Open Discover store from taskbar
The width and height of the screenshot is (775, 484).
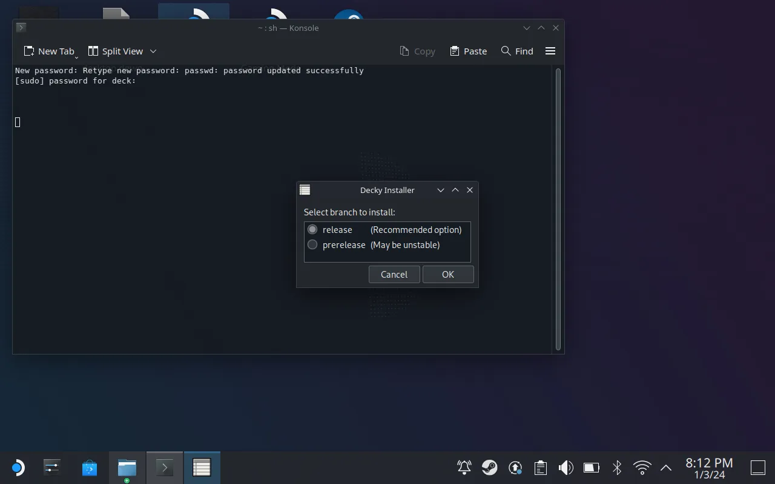click(x=90, y=468)
